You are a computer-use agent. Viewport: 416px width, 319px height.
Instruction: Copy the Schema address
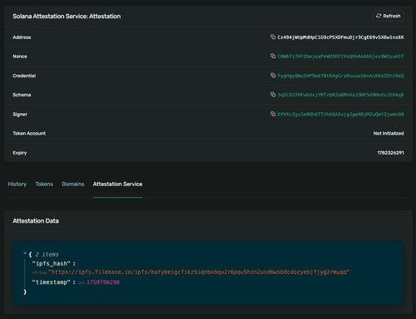click(x=273, y=95)
